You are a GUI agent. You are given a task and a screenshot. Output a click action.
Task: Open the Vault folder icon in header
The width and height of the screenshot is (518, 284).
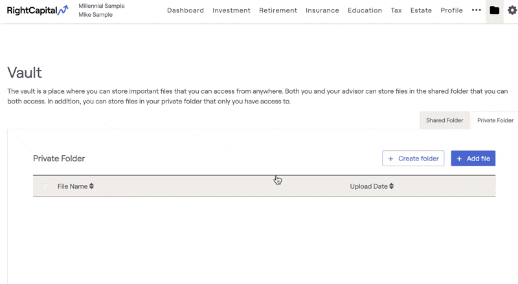pos(495,10)
